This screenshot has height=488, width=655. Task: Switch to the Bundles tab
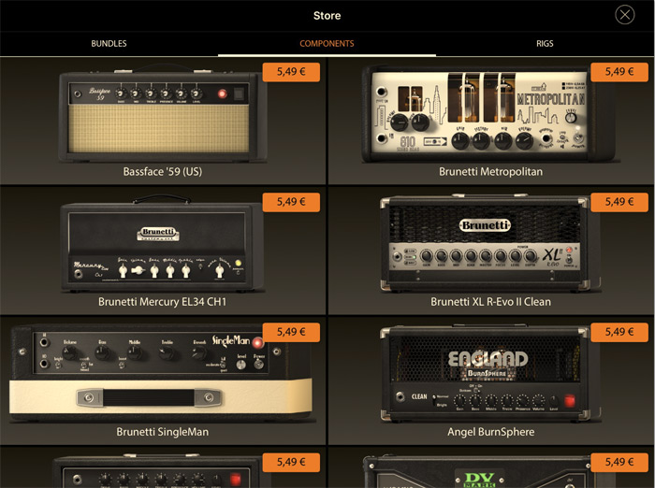pyautogui.click(x=109, y=44)
